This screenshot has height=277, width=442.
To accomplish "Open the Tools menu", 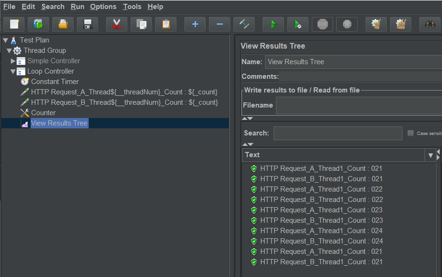I will point(132,7).
